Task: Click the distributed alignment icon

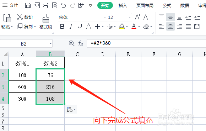Action: [x=197, y=26]
